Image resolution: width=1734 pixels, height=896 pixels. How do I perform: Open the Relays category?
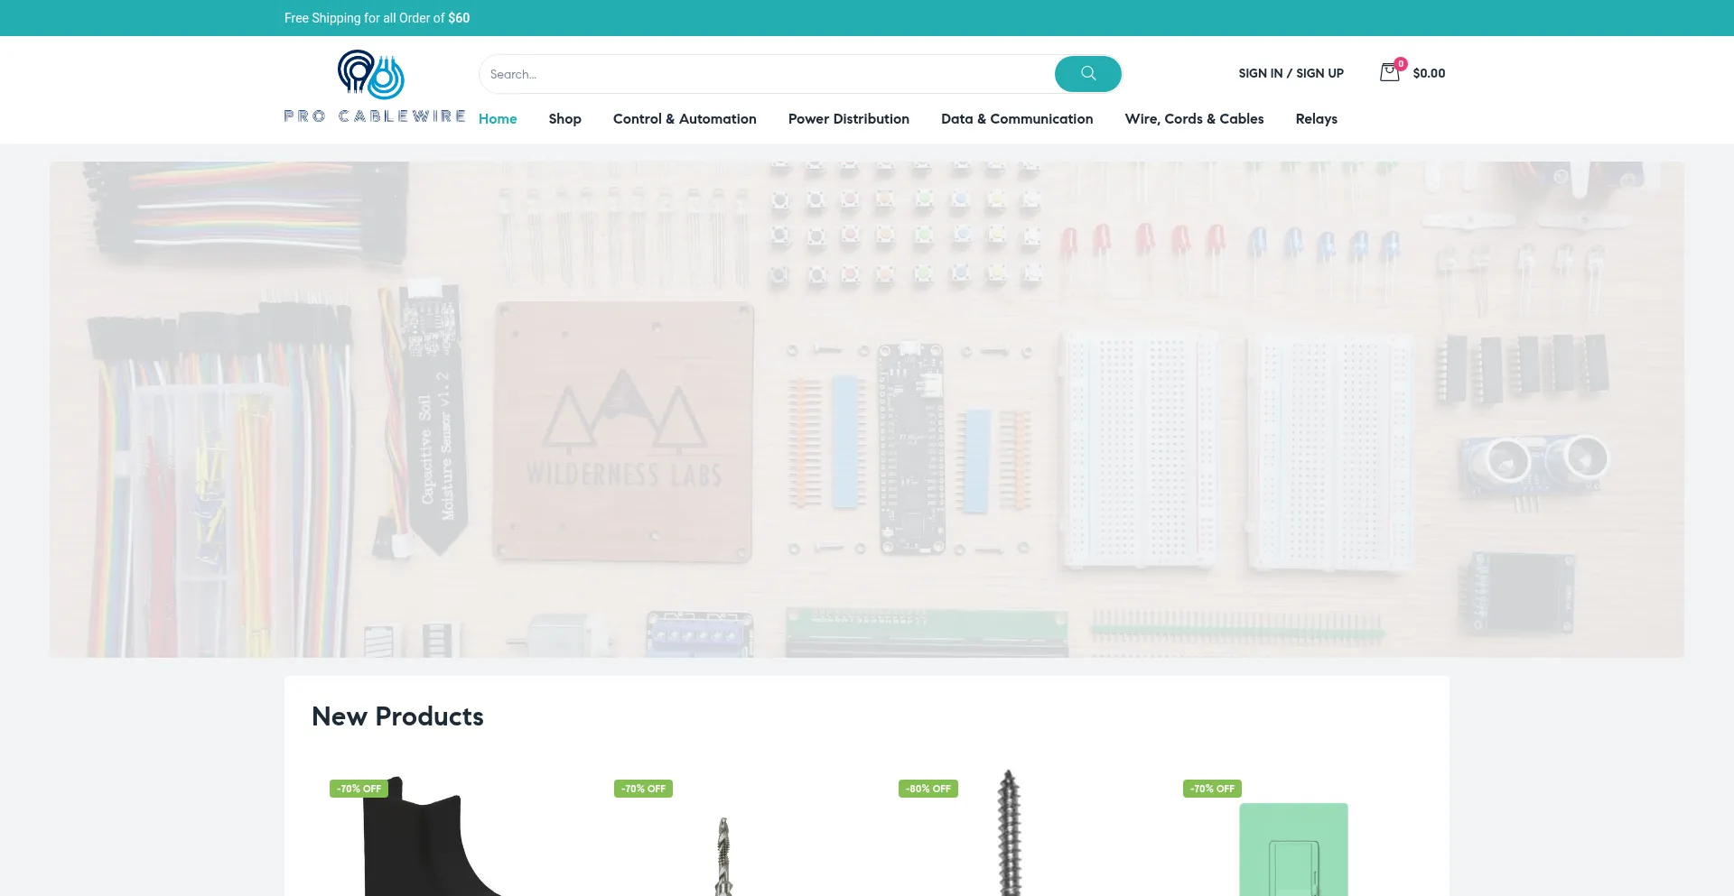pyautogui.click(x=1316, y=119)
